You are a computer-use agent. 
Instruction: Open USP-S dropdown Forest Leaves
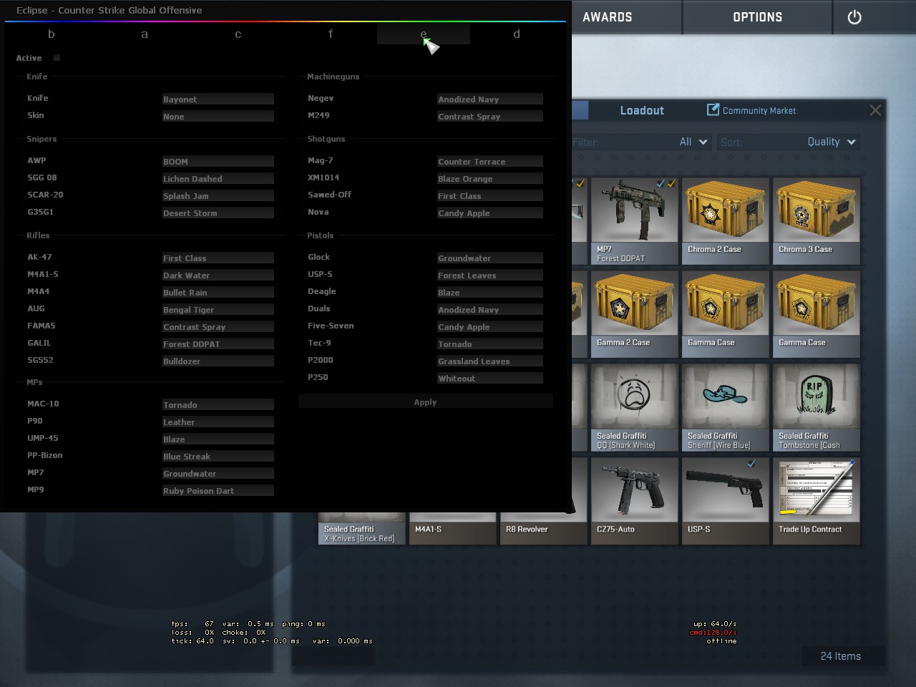490,275
